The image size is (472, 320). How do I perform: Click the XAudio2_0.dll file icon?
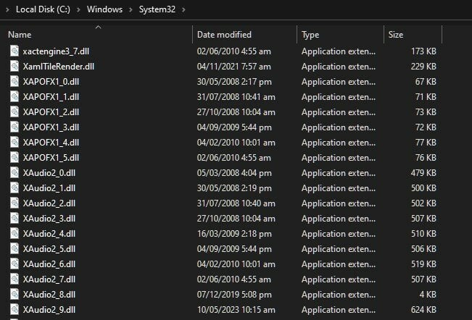[x=15, y=173]
